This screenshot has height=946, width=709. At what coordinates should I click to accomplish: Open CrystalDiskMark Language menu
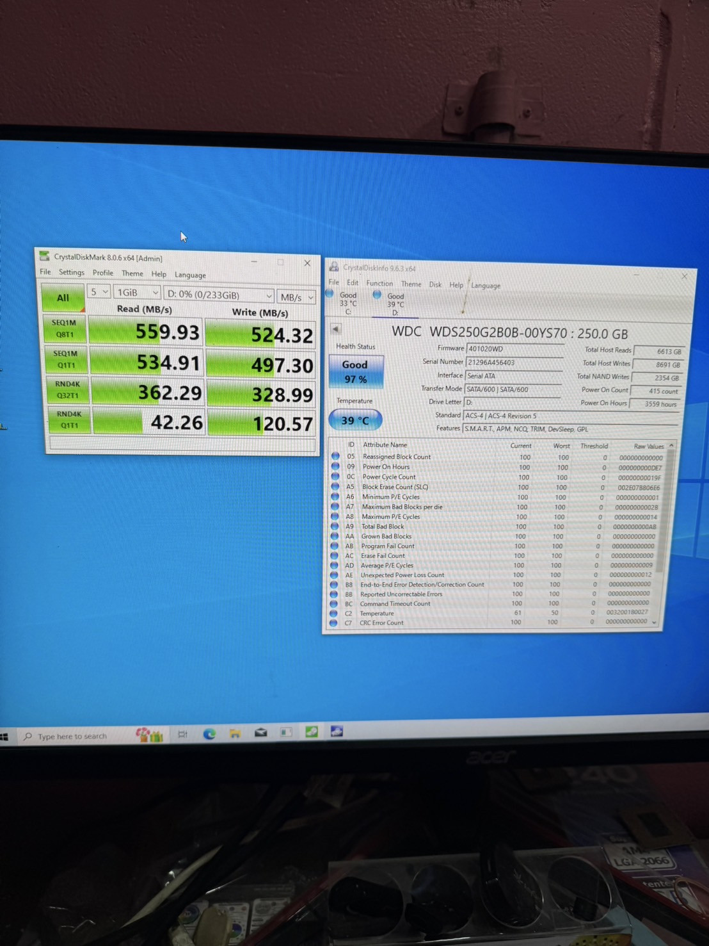[190, 275]
